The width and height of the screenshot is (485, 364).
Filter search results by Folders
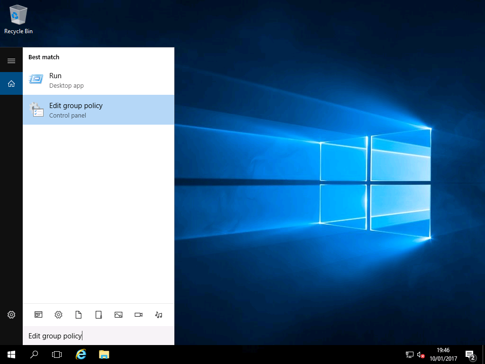[99, 315]
